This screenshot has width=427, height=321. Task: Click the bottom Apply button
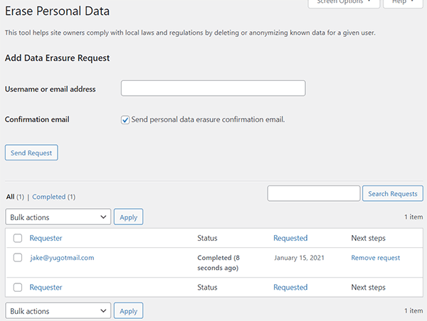coord(128,310)
